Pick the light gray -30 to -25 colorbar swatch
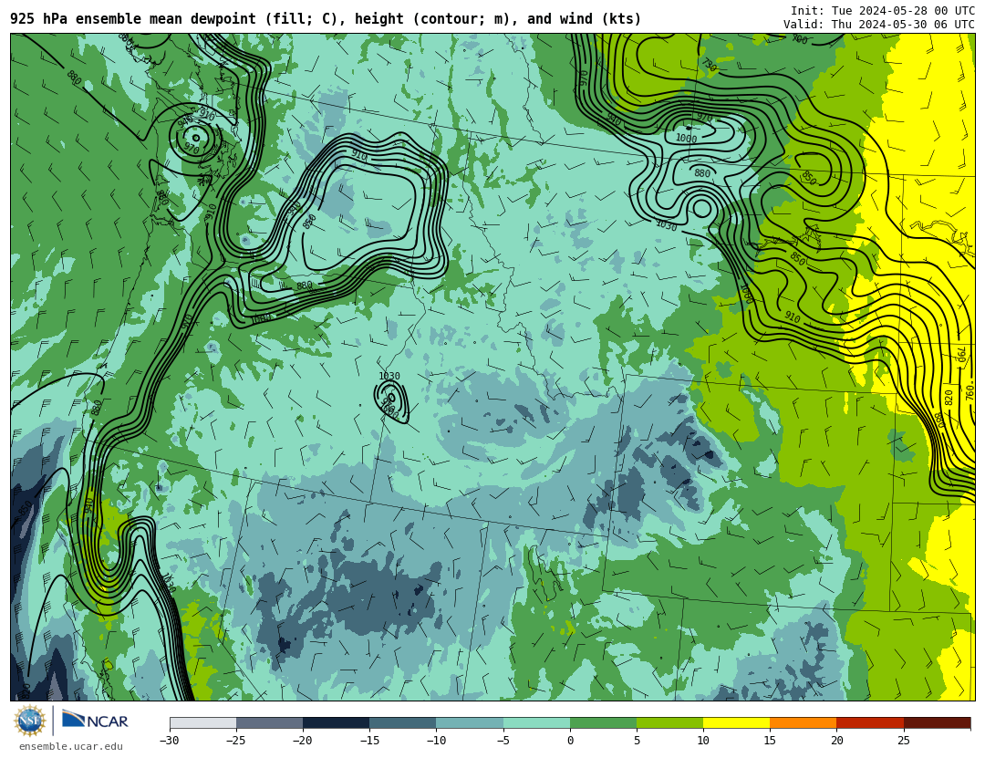 tap(202, 723)
